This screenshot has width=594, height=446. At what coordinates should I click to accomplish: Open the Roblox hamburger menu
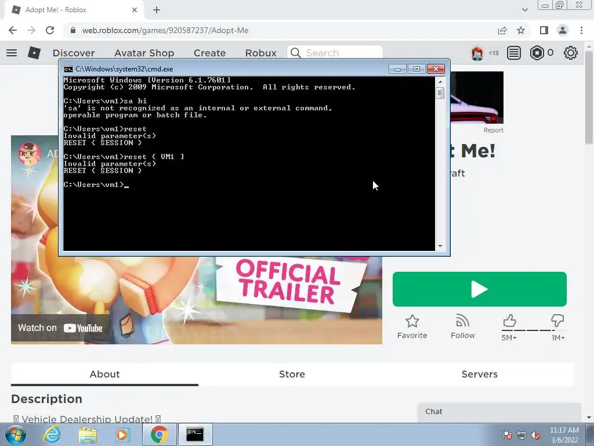pos(12,53)
